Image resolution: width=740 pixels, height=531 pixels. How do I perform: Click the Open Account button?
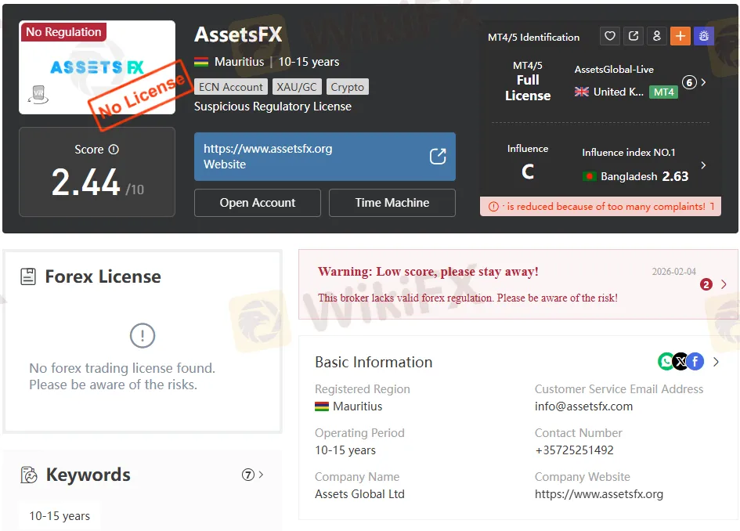[257, 203]
